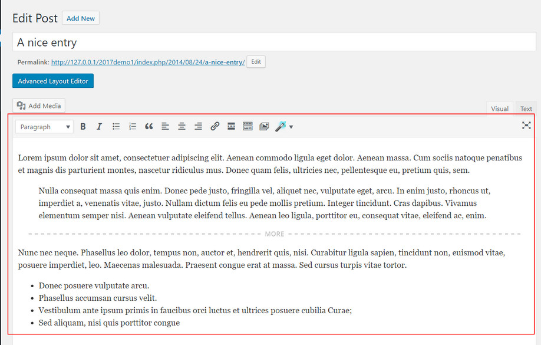Click Add New post button

pos(80,18)
